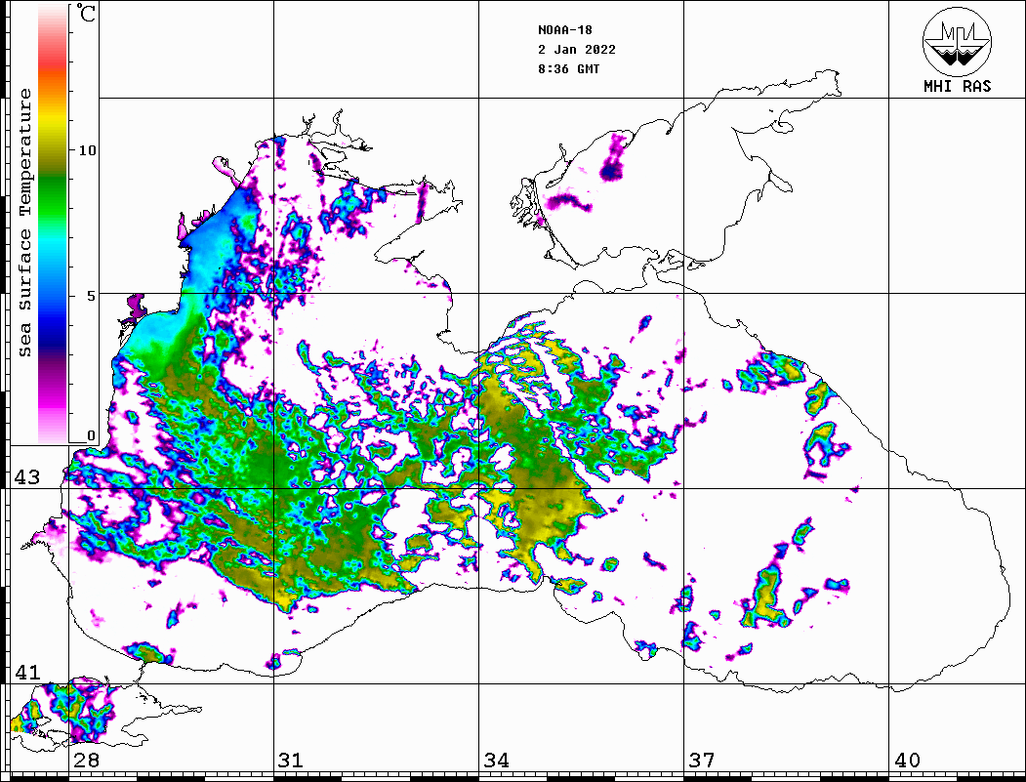Click the 10 mark on temperature scale

(x=87, y=150)
